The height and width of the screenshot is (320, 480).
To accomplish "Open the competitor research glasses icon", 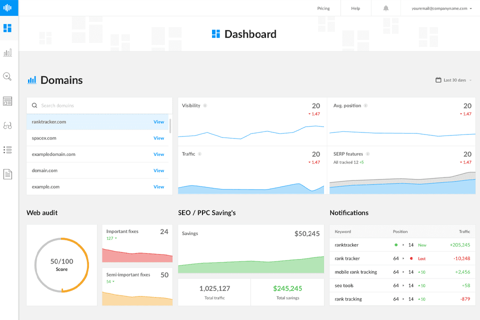I will pos(7,125).
